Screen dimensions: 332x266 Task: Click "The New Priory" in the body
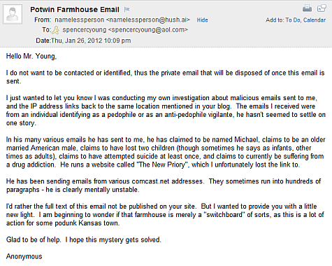162,164
